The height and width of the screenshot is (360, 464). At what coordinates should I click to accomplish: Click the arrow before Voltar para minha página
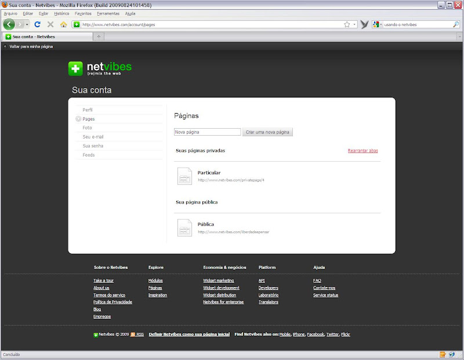pyautogui.click(x=5, y=46)
